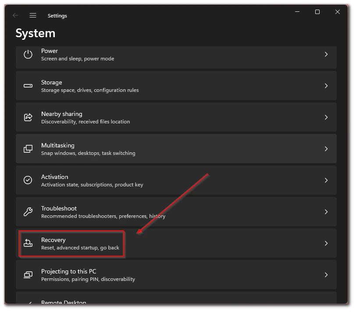Open Power settings
The image size is (356, 312).
point(176,57)
